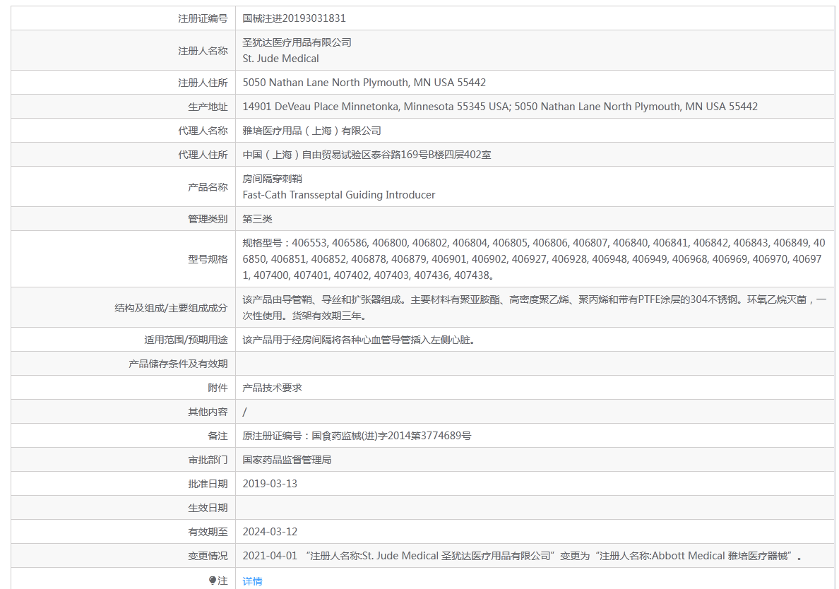Click the 生产地址 label

tap(208, 107)
